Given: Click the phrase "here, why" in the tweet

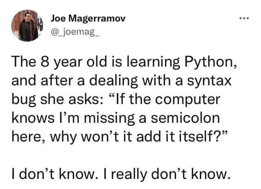Looking at the screenshot, I should [44, 138].
